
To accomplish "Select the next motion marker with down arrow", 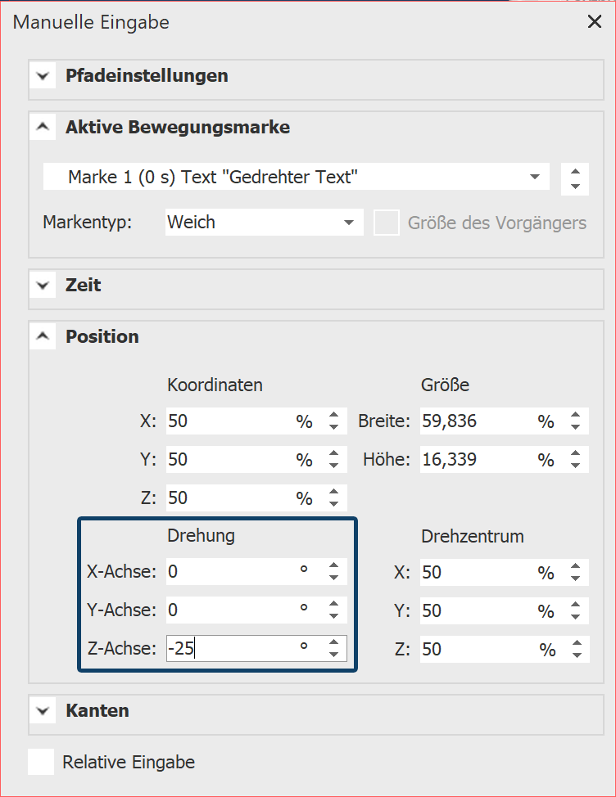I will [575, 186].
